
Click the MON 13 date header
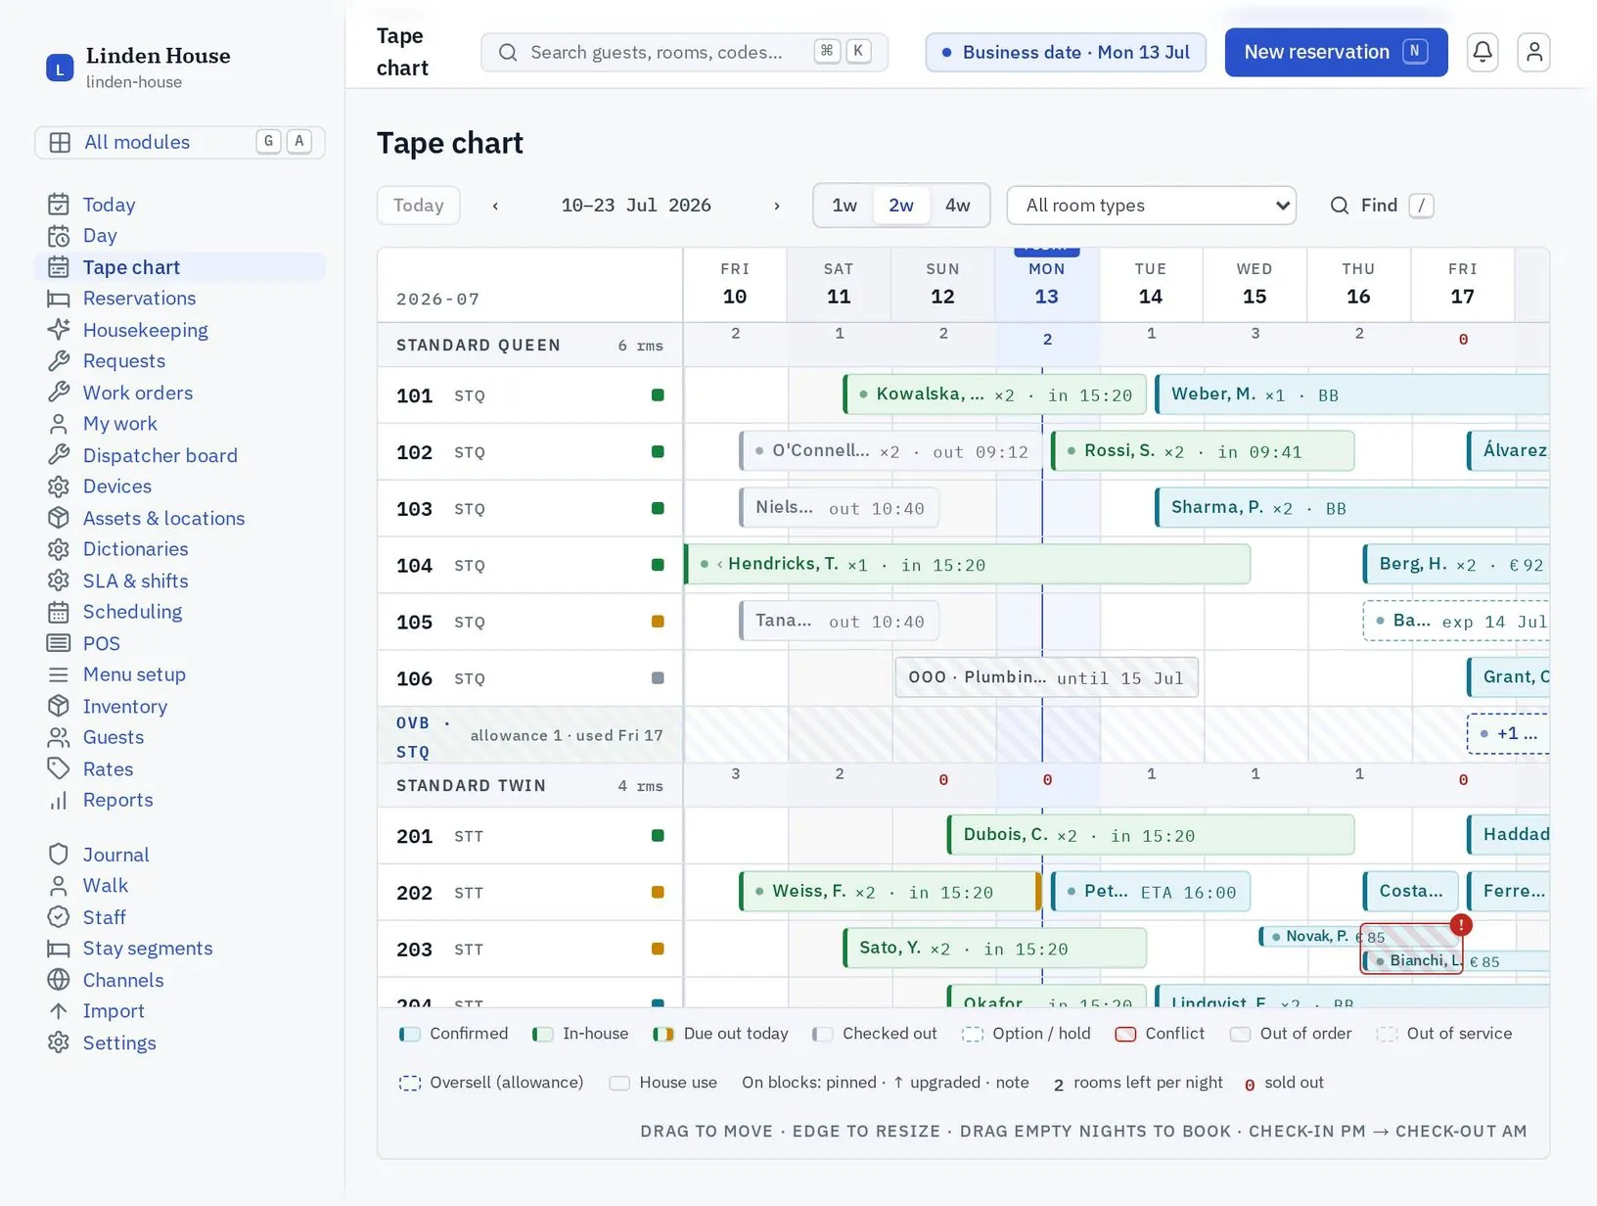(x=1047, y=284)
